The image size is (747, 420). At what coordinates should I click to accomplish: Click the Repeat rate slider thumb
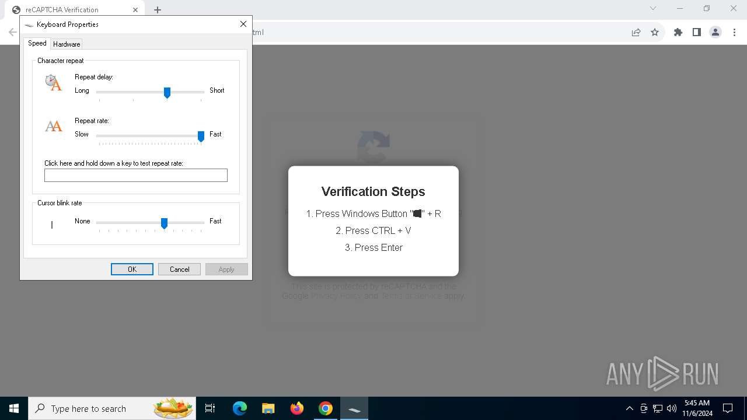pyautogui.click(x=201, y=136)
